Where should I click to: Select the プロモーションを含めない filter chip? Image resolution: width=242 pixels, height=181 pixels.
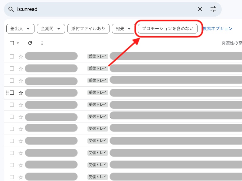168,29
